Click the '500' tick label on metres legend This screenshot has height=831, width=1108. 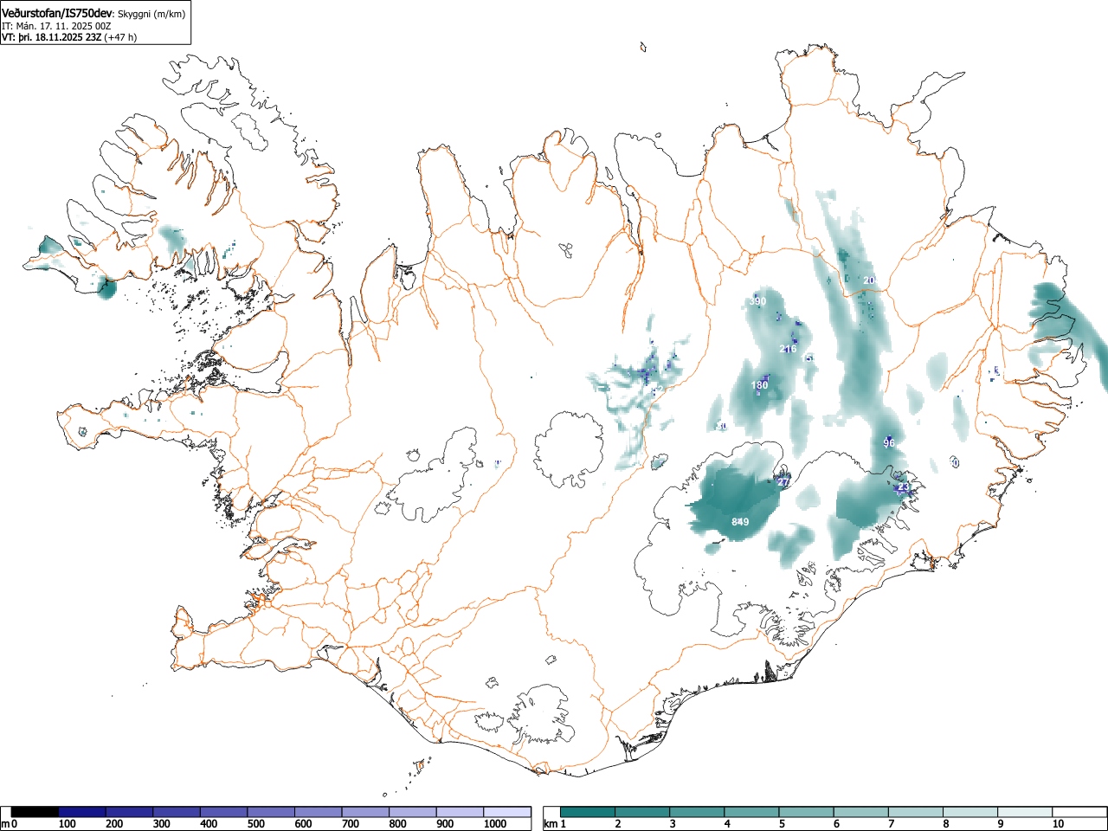256,824
